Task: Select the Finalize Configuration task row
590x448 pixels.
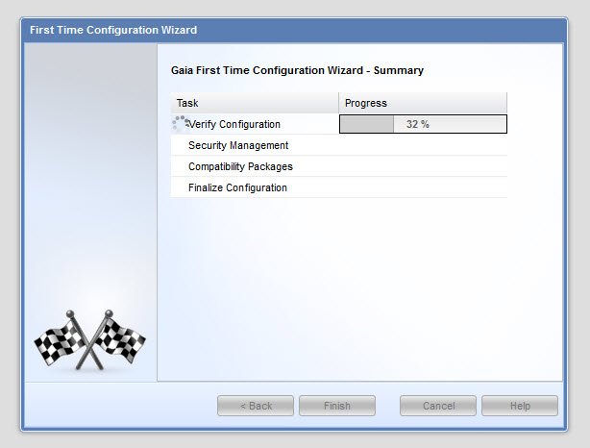Action: tap(338, 187)
